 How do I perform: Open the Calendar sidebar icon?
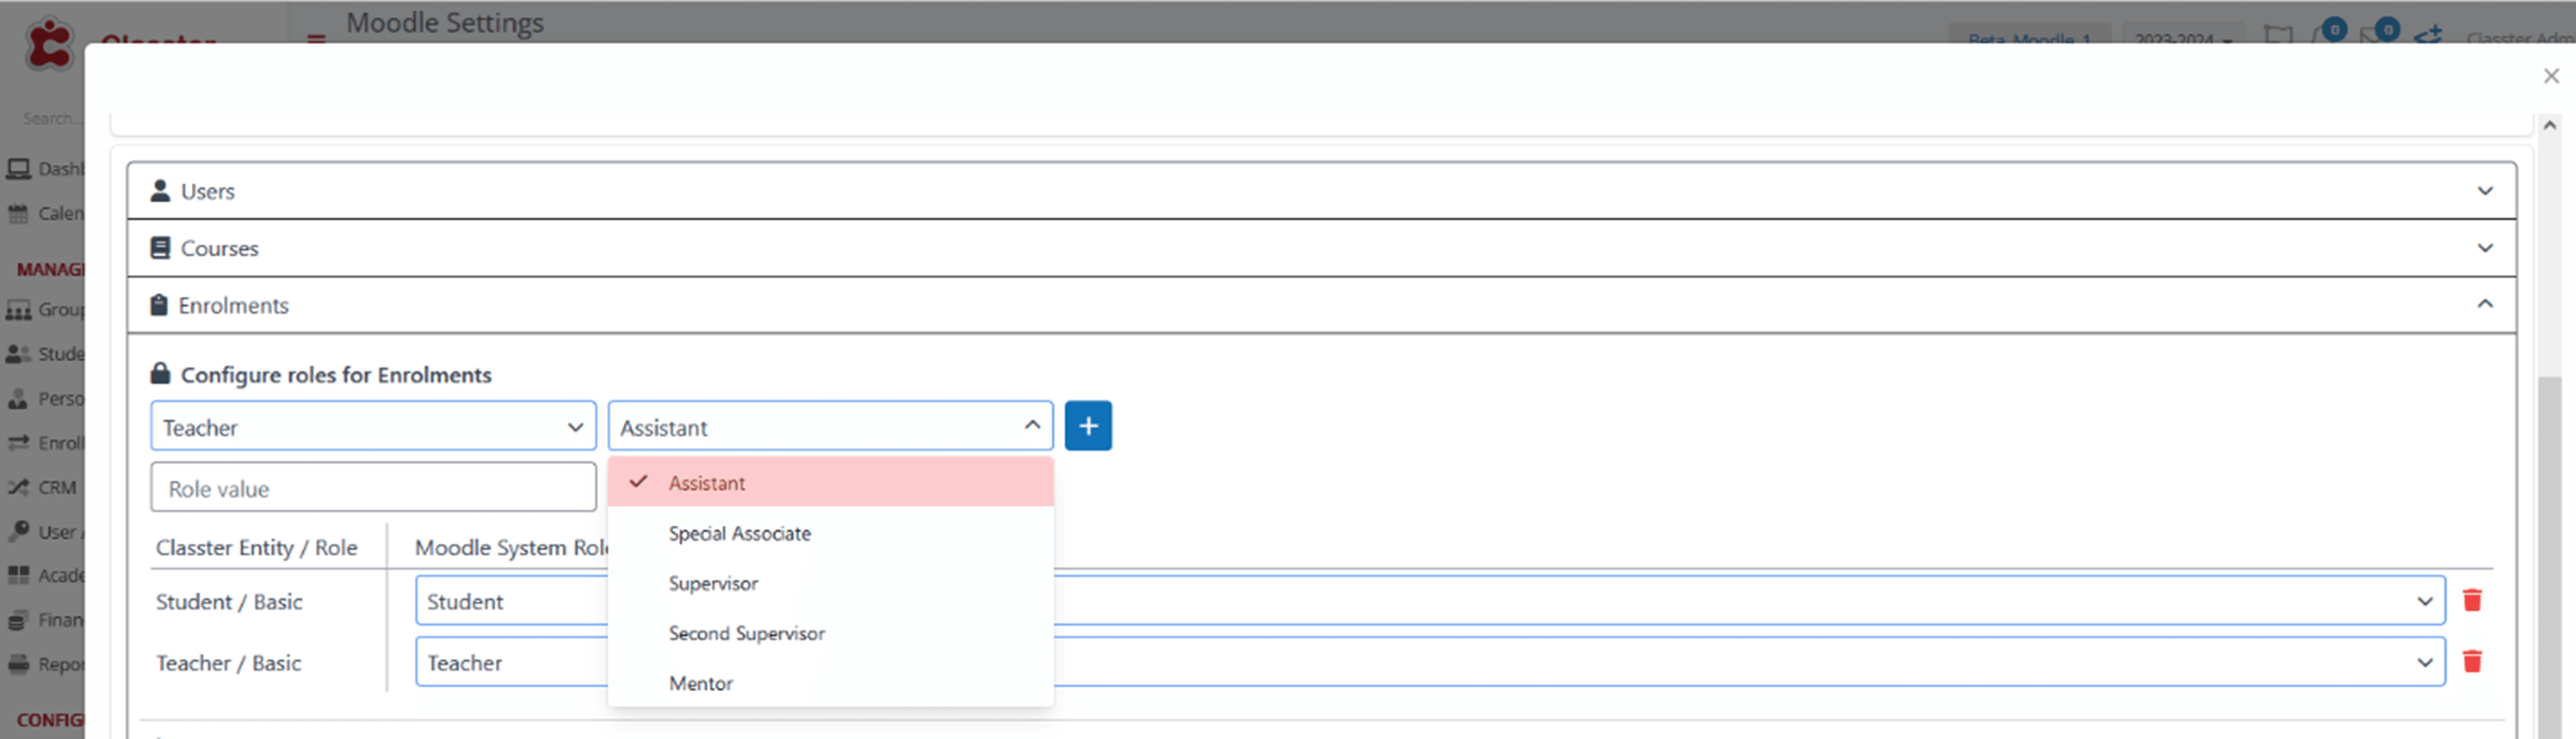pos(18,213)
